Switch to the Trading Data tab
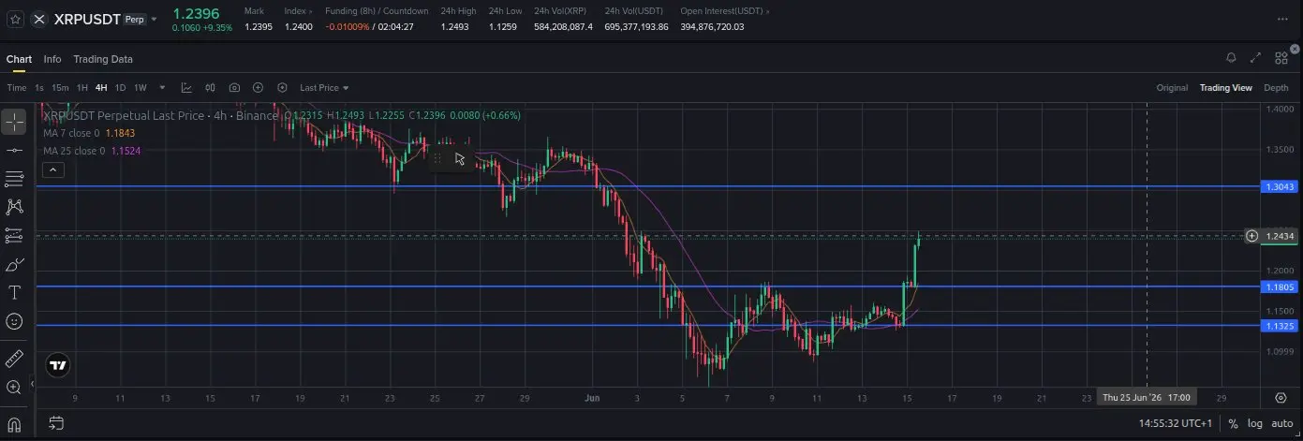This screenshot has height=441, width=1303. click(103, 59)
